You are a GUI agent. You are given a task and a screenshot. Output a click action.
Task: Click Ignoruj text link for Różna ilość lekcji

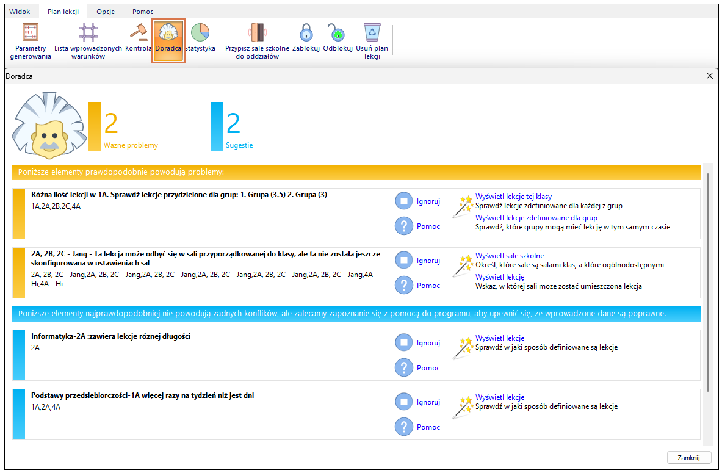(428, 201)
